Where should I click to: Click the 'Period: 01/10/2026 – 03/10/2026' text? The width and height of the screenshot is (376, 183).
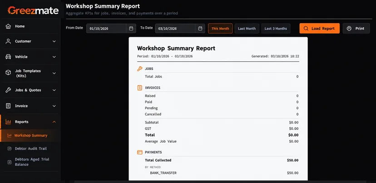coord(165,56)
